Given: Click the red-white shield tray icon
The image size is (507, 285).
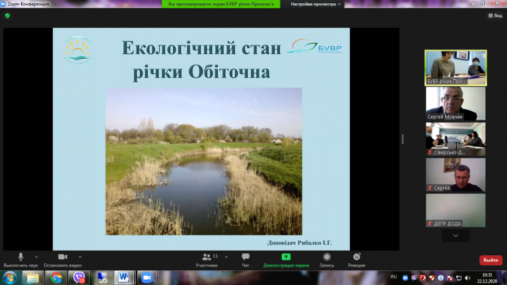Looking at the screenshot, I should pyautogui.click(x=432, y=278).
